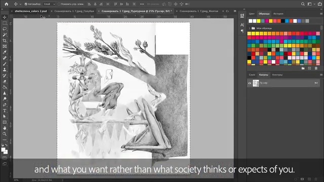Select the Dodge tool

5,99
